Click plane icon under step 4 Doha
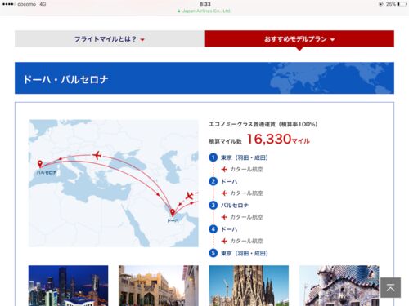Viewport: 409px width, 306px height. point(224,241)
